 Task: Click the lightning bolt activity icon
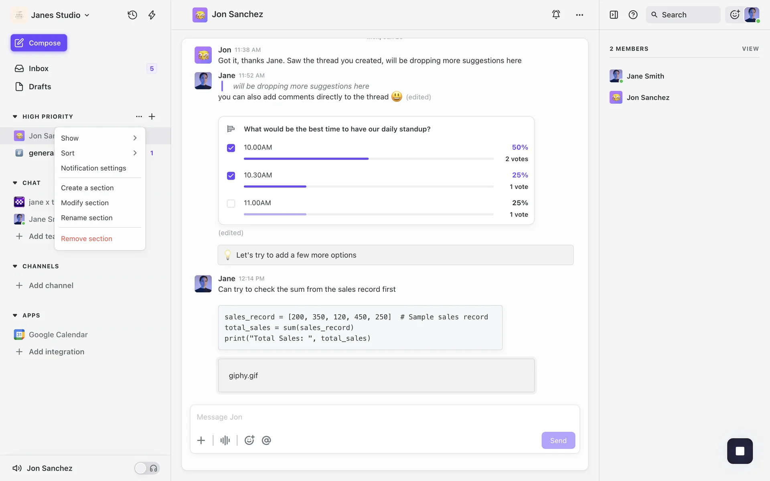pyautogui.click(x=152, y=15)
